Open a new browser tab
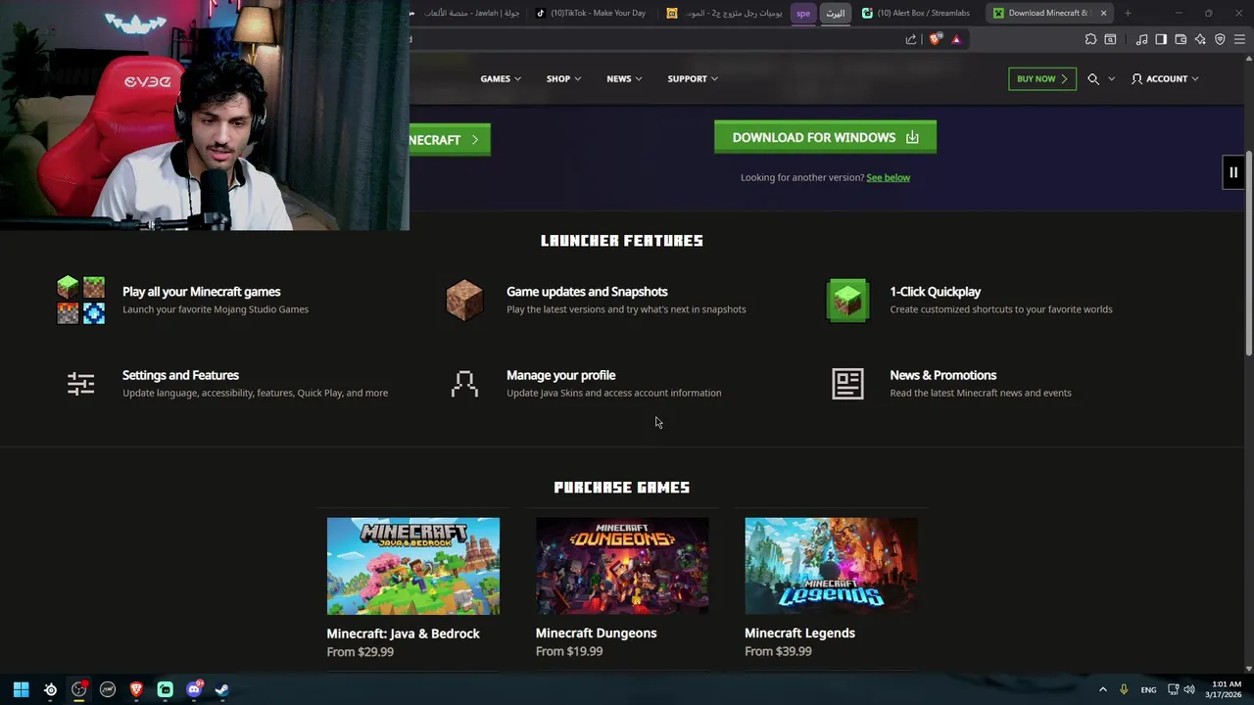 pos(1128,13)
